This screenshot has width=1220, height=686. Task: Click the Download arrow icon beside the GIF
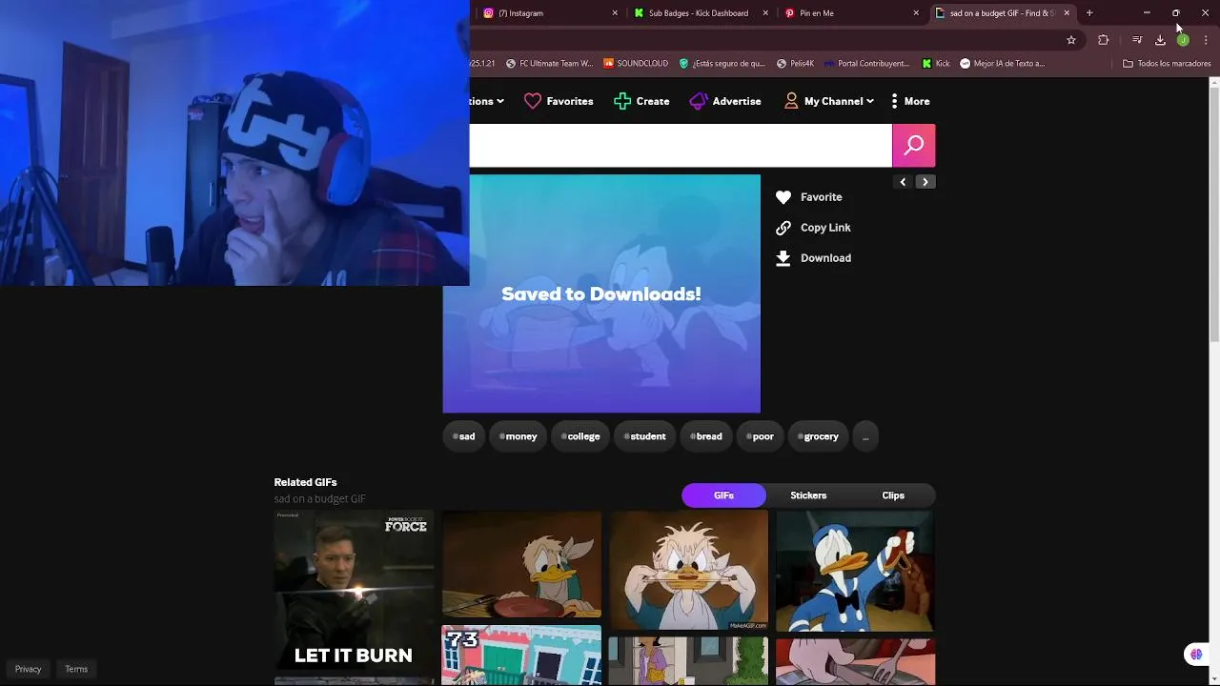click(783, 258)
